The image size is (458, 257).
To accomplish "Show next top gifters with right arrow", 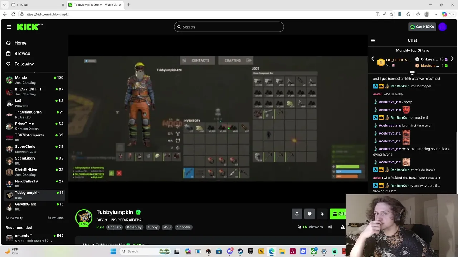I will pos(452,59).
